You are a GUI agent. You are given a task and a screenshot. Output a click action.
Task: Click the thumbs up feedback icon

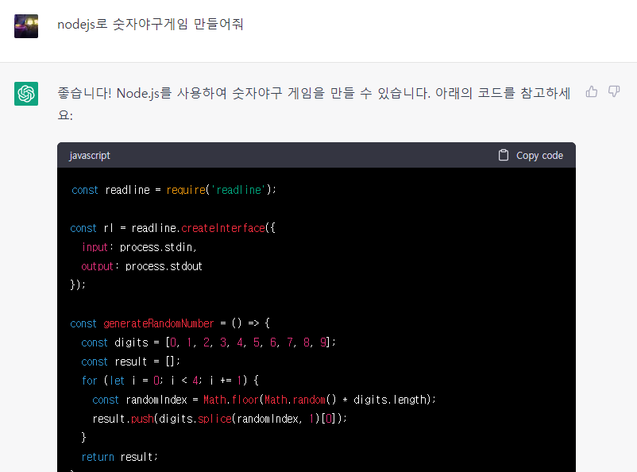pos(592,92)
